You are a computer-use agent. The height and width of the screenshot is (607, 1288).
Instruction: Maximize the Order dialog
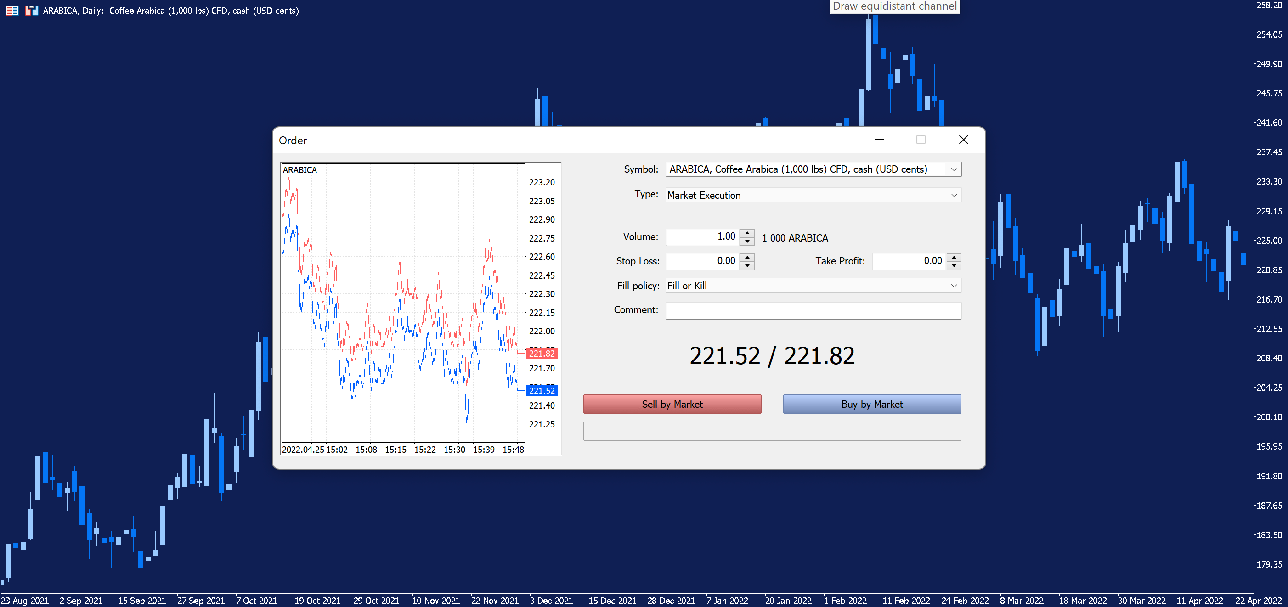(x=921, y=140)
